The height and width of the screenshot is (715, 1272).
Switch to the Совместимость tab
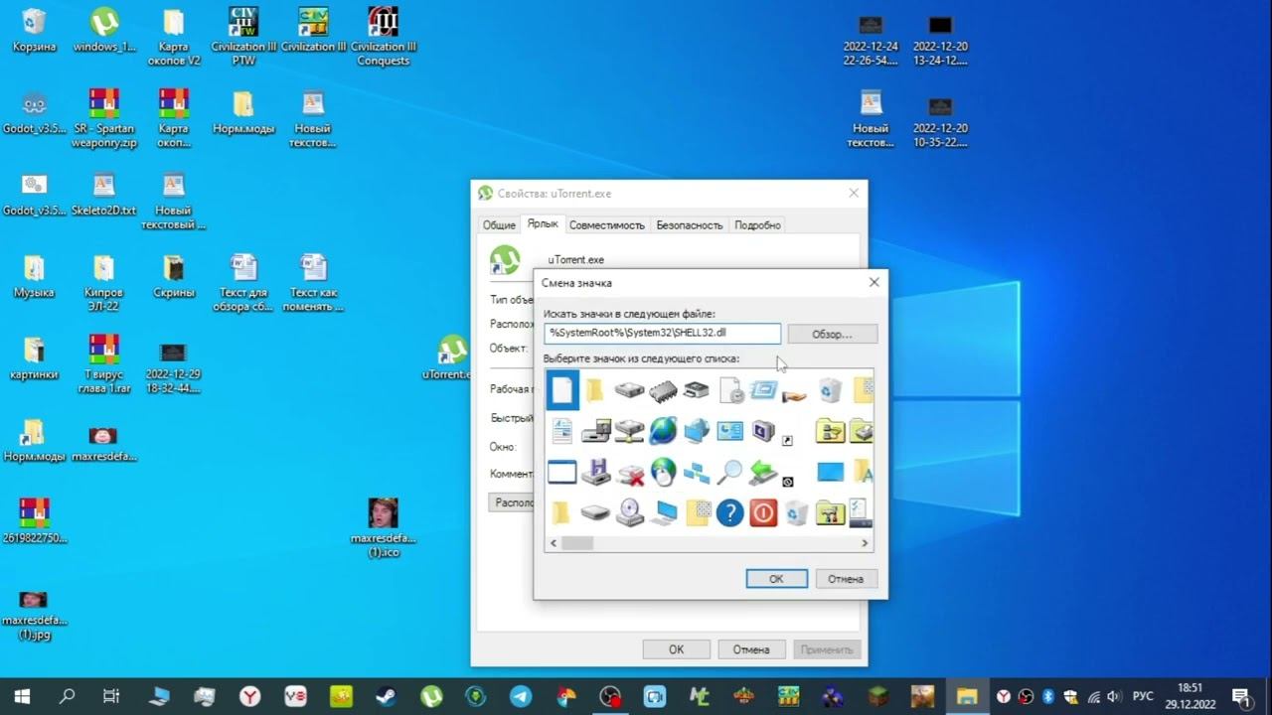[x=606, y=225]
